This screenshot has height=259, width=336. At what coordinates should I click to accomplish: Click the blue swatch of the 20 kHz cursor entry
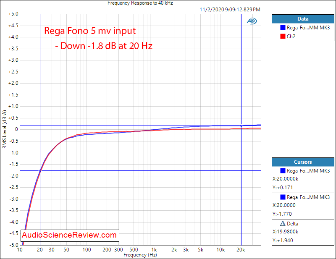point(283,170)
